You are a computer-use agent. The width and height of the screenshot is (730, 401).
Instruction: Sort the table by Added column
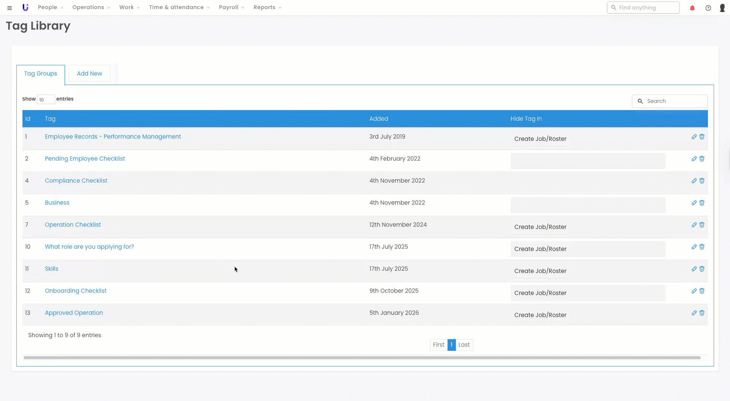pyautogui.click(x=379, y=119)
